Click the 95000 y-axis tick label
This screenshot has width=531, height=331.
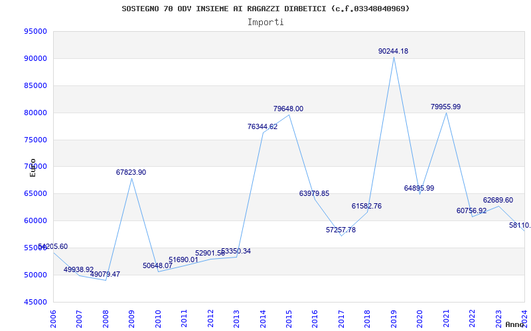35,31
